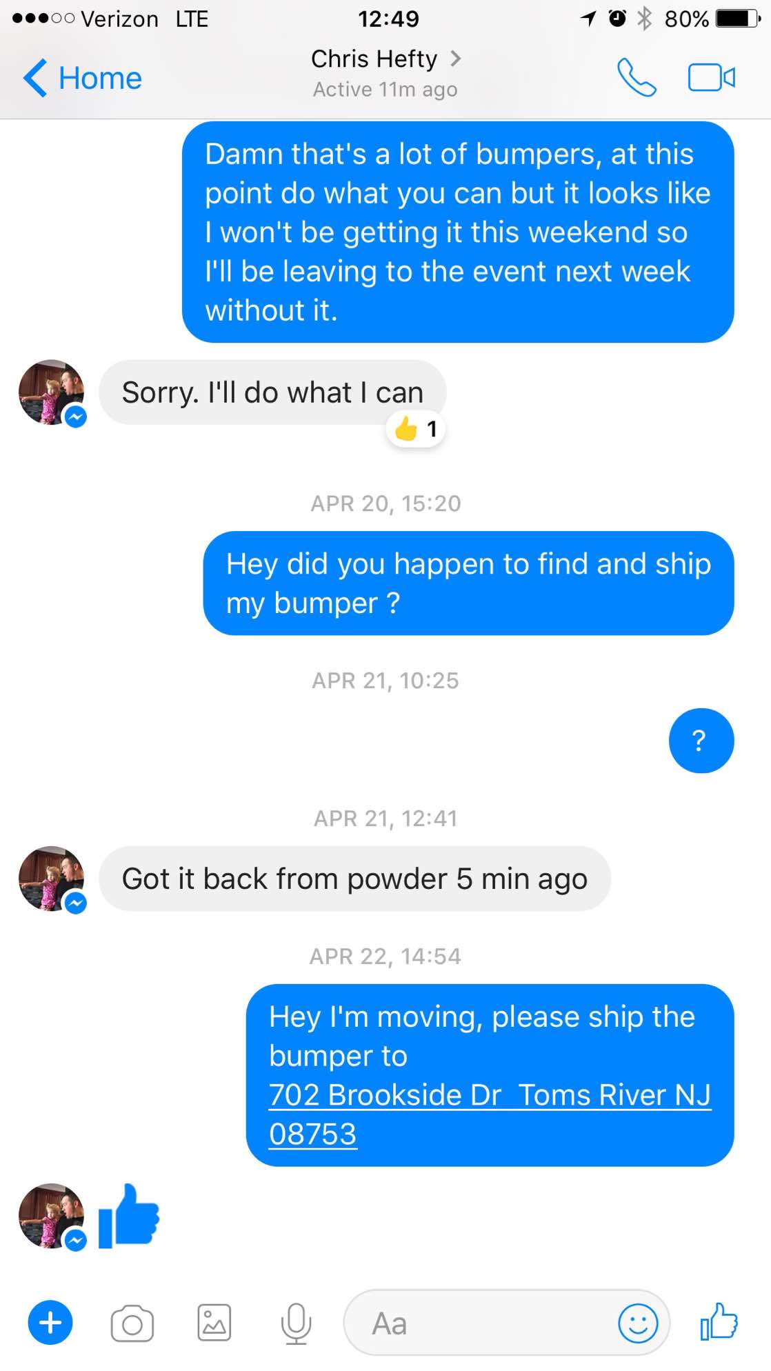The image size is (771, 1371).
Task: Go back to Home
Action: (82, 78)
